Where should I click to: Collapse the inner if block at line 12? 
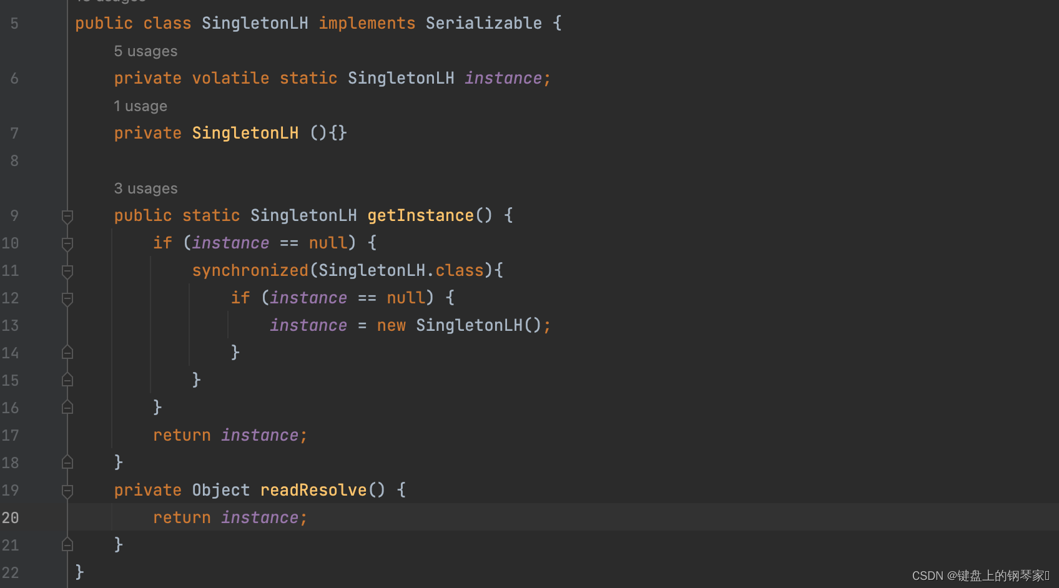(67, 298)
